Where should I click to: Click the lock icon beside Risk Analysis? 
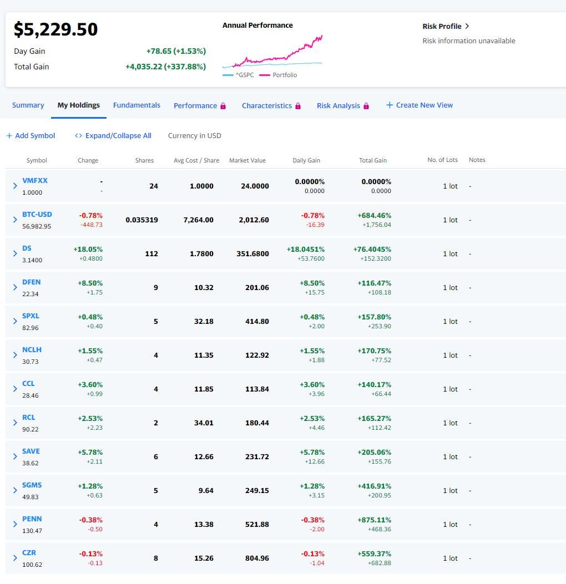(366, 106)
